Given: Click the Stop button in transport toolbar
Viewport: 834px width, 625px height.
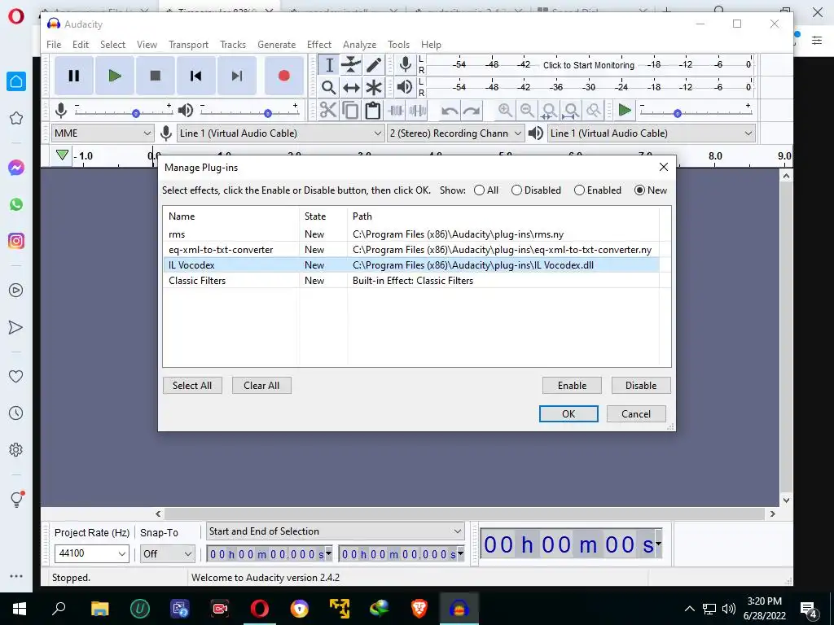Looking at the screenshot, I should click(x=156, y=76).
